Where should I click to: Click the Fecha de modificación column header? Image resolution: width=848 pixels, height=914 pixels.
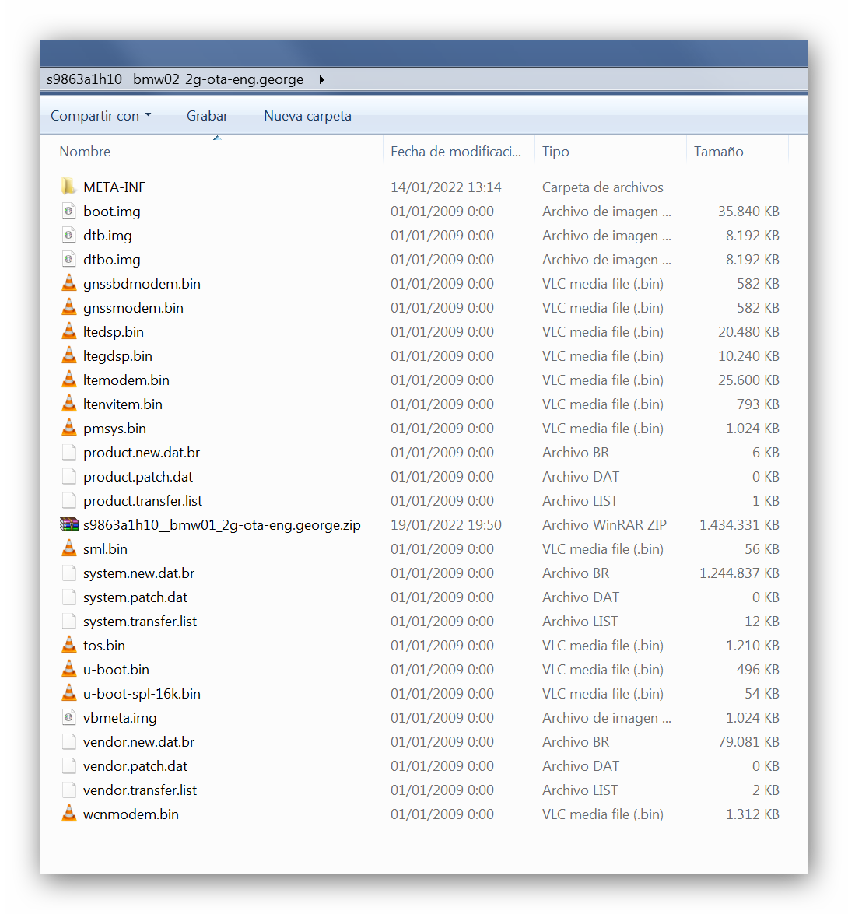455,152
